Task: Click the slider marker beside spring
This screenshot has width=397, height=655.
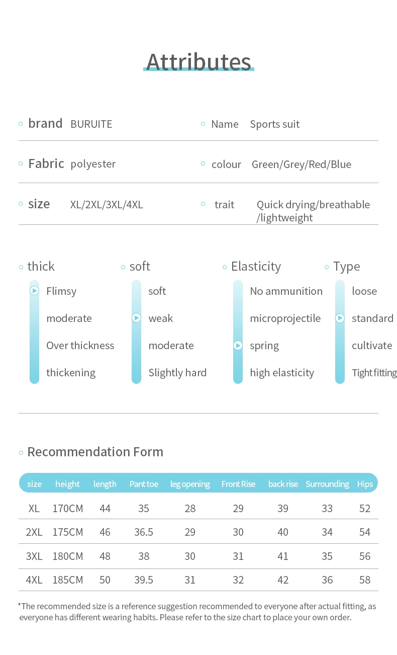Action: (x=238, y=346)
